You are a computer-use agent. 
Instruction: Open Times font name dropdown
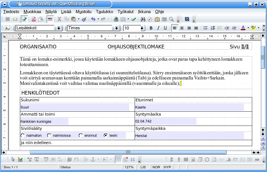coord(117,28)
